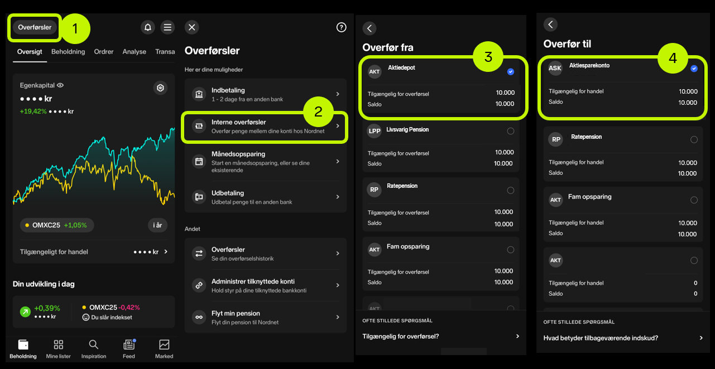715x369 pixels.
Task: Open Marked icon in bottom navigation
Action: tap(164, 348)
